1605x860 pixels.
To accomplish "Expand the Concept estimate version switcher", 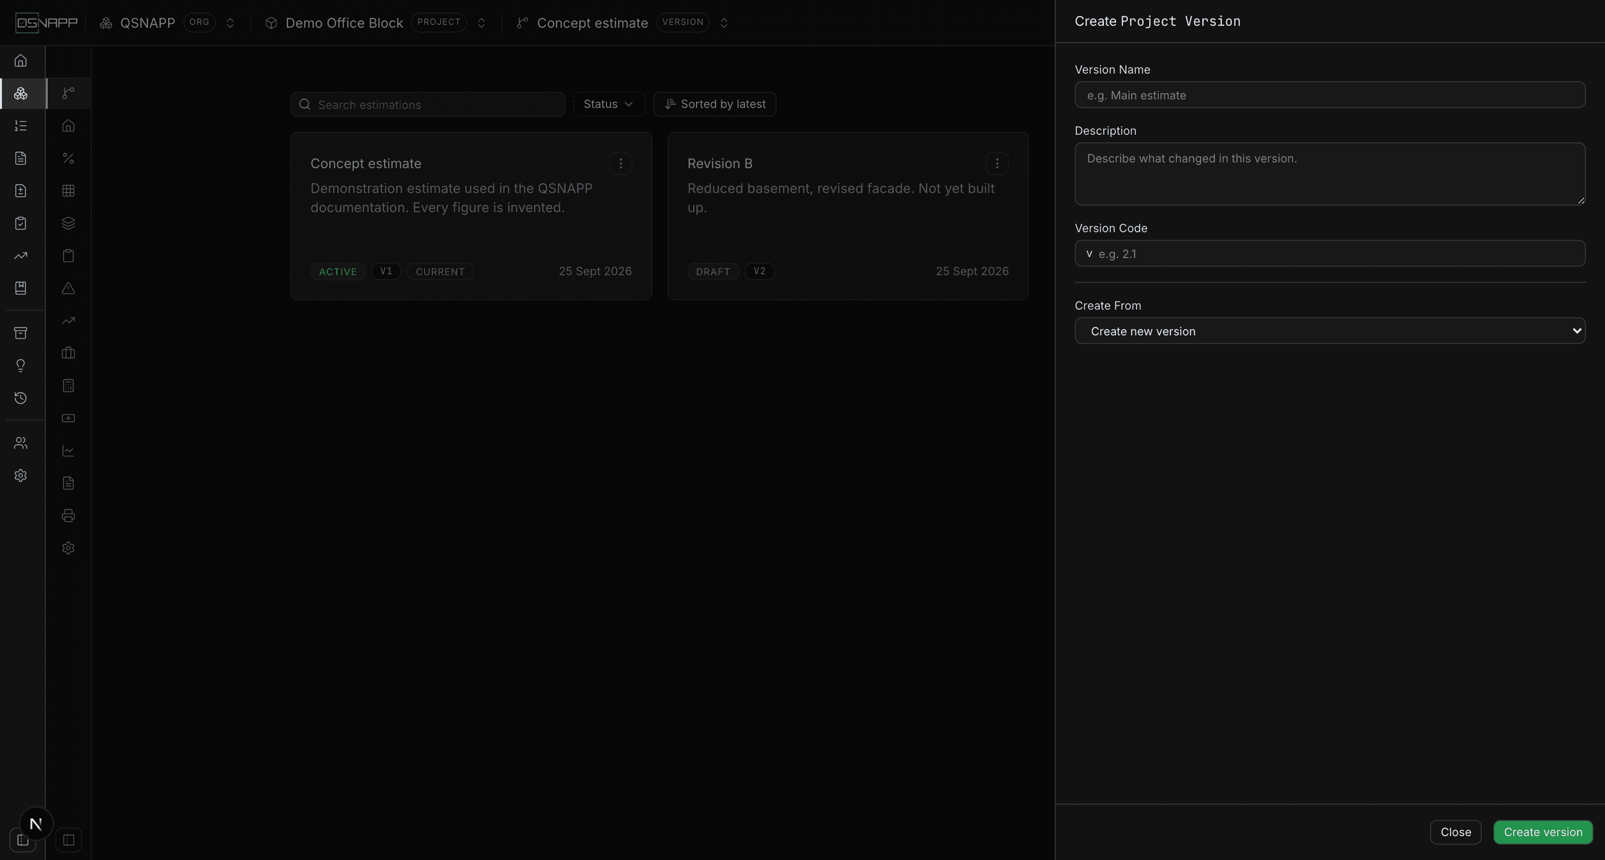I will [x=724, y=23].
